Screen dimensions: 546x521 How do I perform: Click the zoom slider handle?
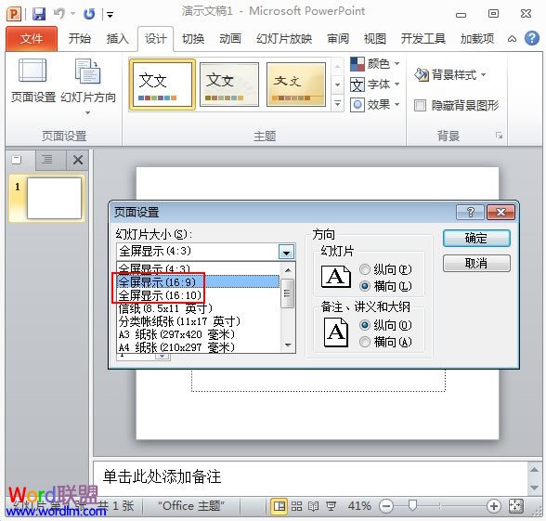point(412,505)
